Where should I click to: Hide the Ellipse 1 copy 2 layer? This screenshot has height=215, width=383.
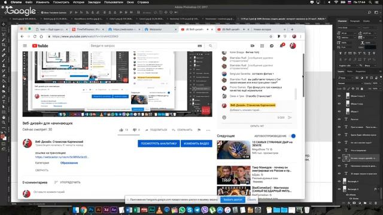[339, 96]
